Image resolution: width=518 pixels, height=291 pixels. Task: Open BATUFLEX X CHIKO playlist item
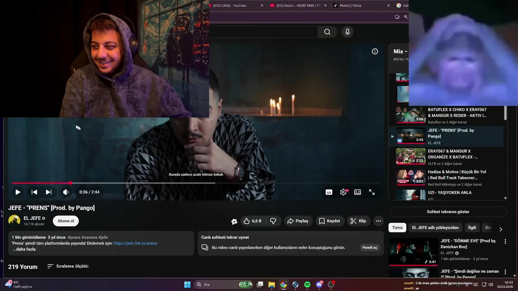coord(447,115)
